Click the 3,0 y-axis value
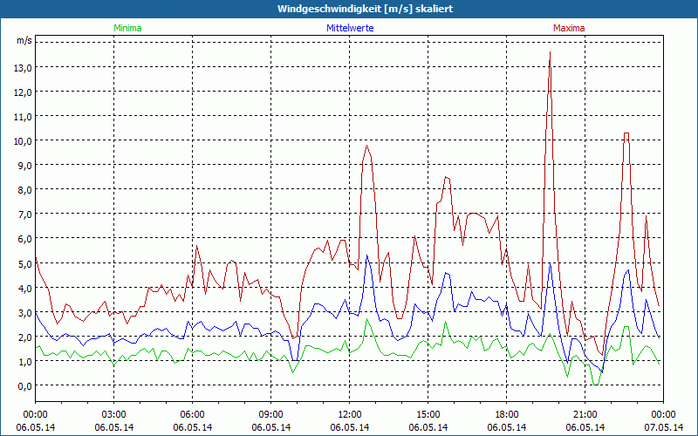The image size is (698, 436). (24, 313)
